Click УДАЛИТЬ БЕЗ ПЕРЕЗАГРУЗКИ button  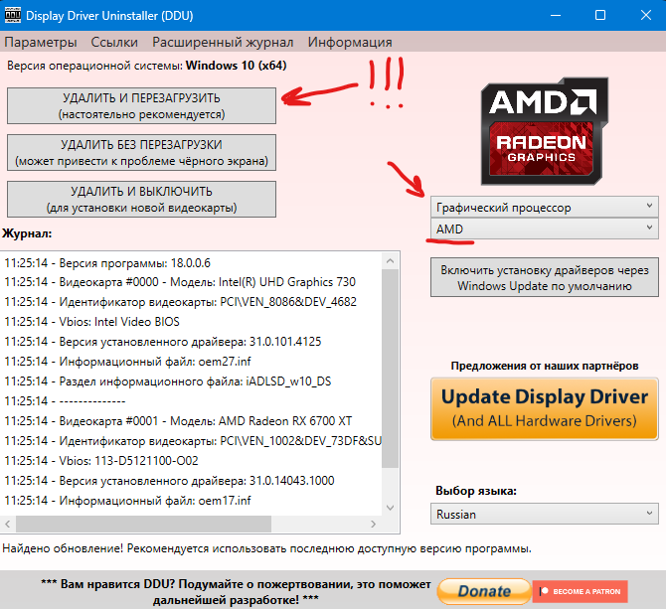[x=141, y=152]
